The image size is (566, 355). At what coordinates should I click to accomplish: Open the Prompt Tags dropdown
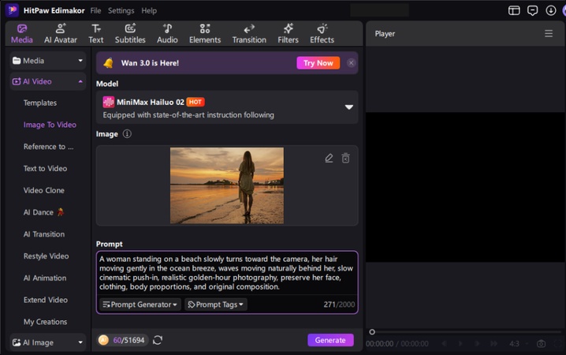tap(215, 305)
